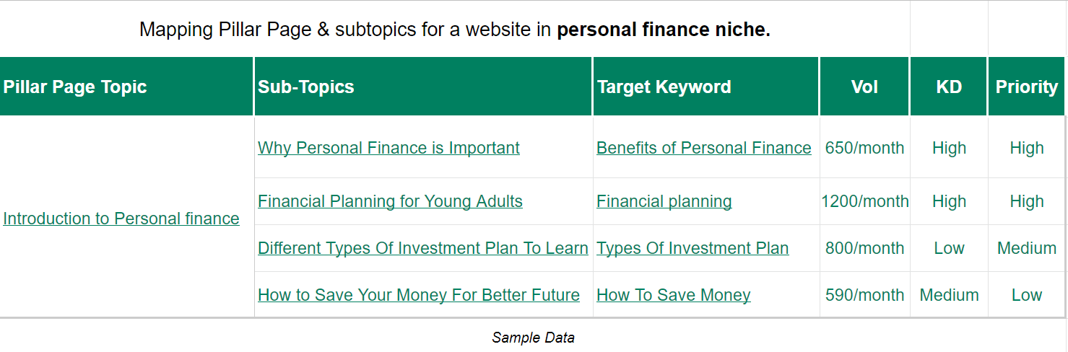The image size is (1068, 352).
Task: Open the Introduction to Personal finance link
Action: click(x=121, y=219)
